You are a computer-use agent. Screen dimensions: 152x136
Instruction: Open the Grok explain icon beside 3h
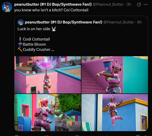coord(139,4)
